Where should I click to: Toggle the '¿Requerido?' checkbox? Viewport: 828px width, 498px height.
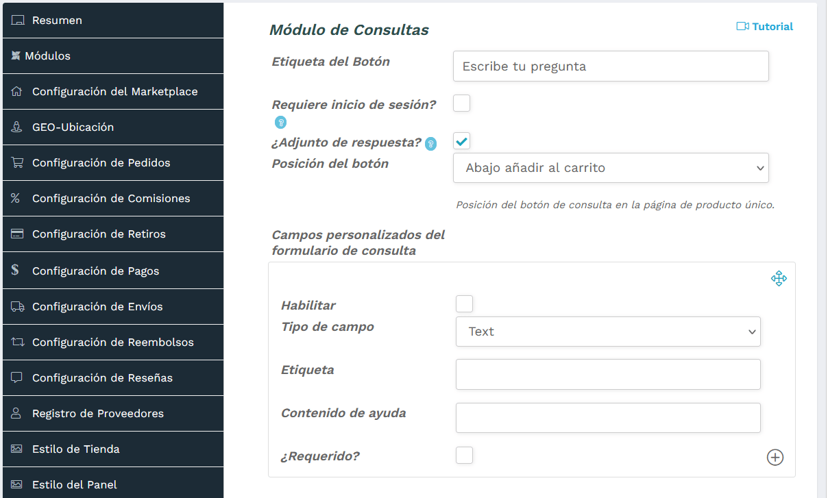click(464, 455)
